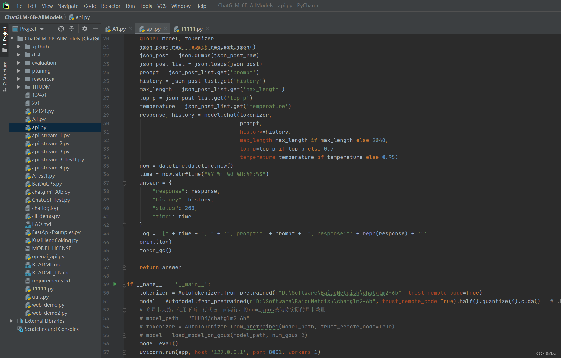The height and width of the screenshot is (358, 561).
Task: Select KuaiHandCoking.py file
Action: [x=55, y=240]
